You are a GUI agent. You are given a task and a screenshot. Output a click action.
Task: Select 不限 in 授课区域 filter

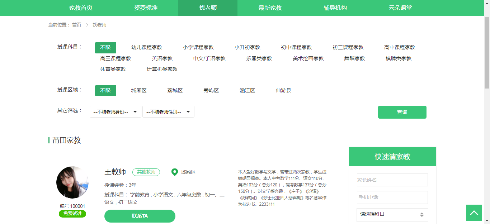[105, 91]
